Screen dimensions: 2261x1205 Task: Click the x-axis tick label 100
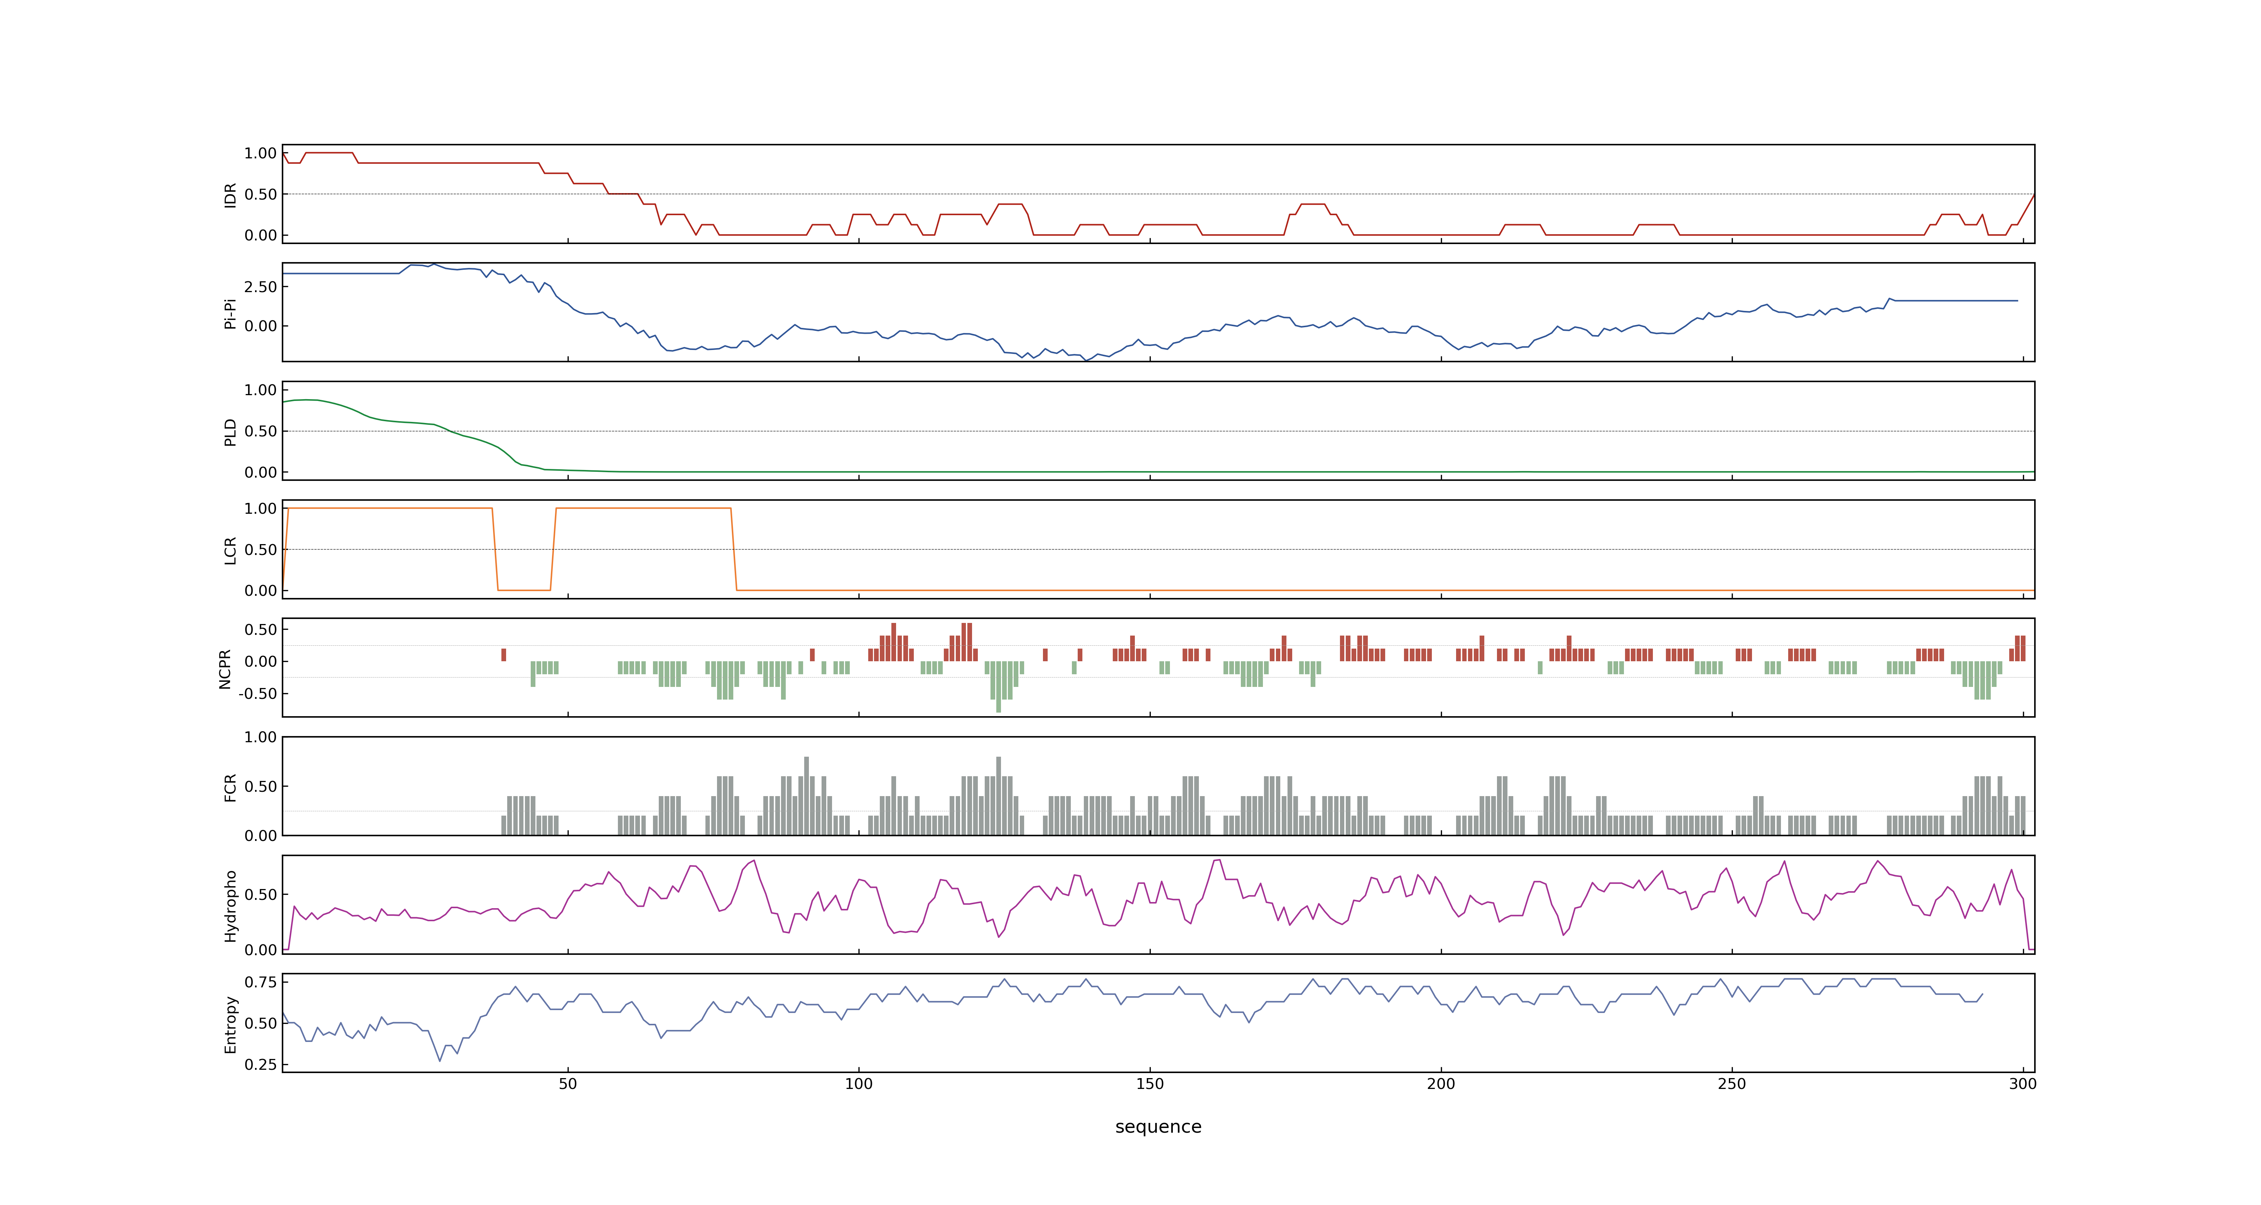[858, 1083]
